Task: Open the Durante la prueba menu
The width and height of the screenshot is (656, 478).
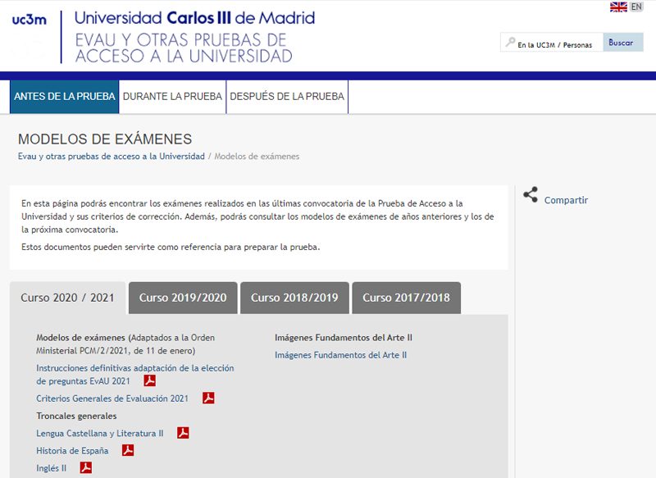Action: click(172, 97)
